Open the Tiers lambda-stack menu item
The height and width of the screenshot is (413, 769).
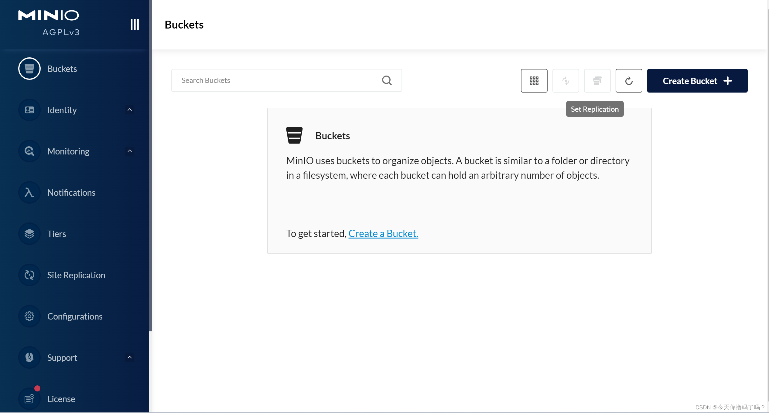(x=56, y=234)
